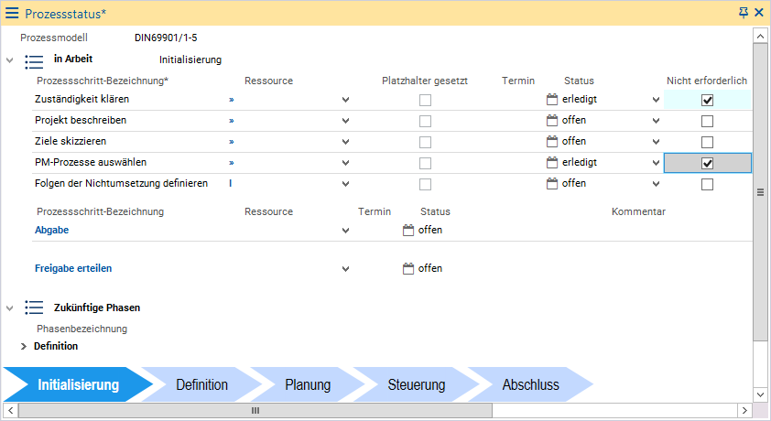The height and width of the screenshot is (421, 771).
Task: Open calendar for 'Projekt beschreiben' Termin
Action: (552, 121)
